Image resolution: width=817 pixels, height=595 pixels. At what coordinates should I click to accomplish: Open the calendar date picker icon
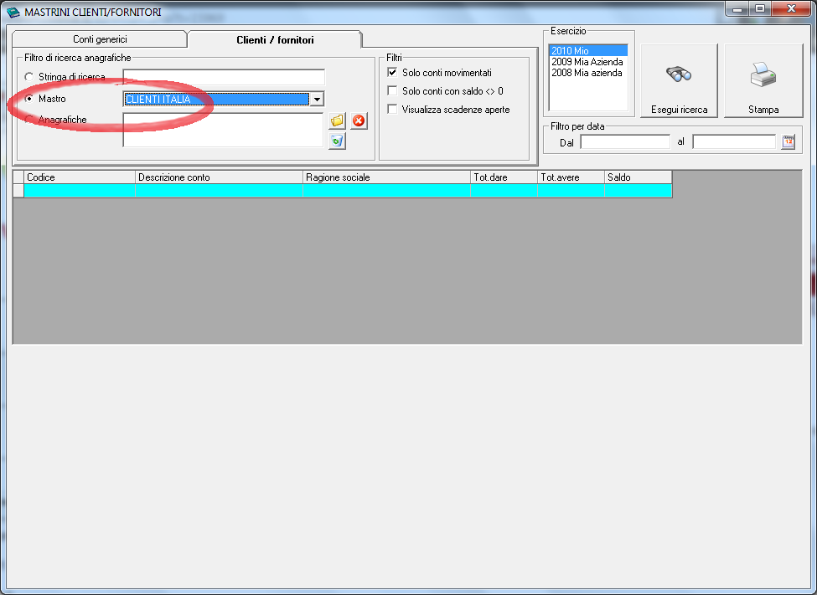[x=789, y=142]
